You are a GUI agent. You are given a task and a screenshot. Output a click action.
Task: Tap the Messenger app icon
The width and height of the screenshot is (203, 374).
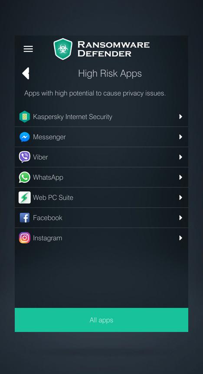click(25, 137)
